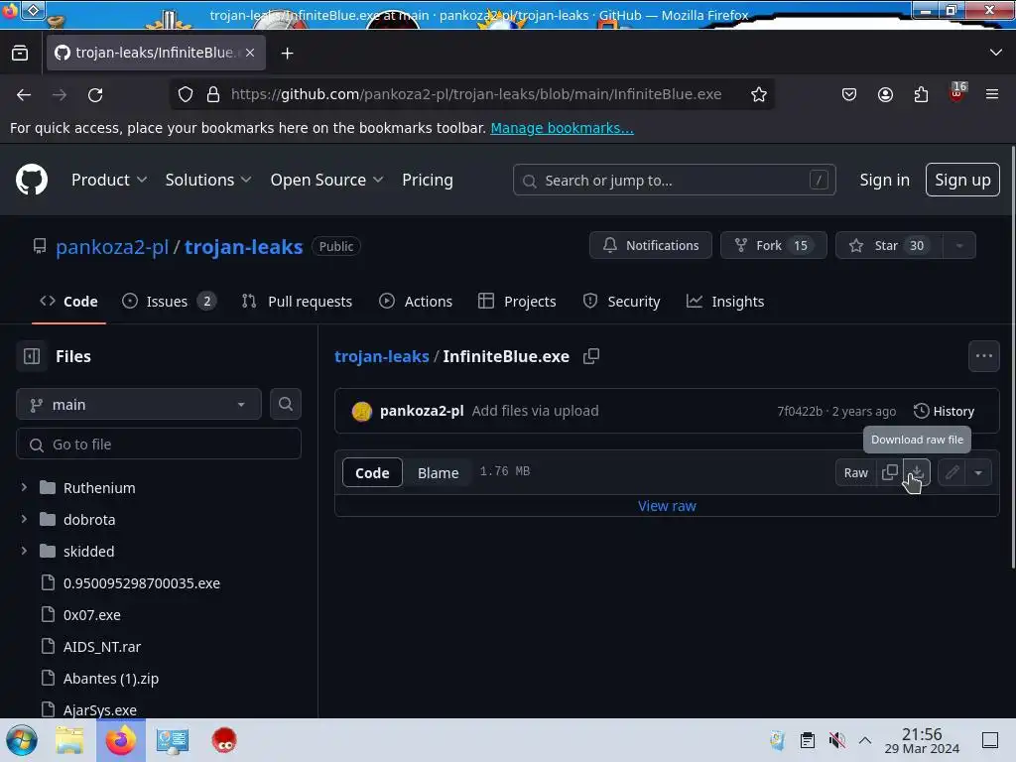
Task: Open the Solutions menu
Action: 208,180
